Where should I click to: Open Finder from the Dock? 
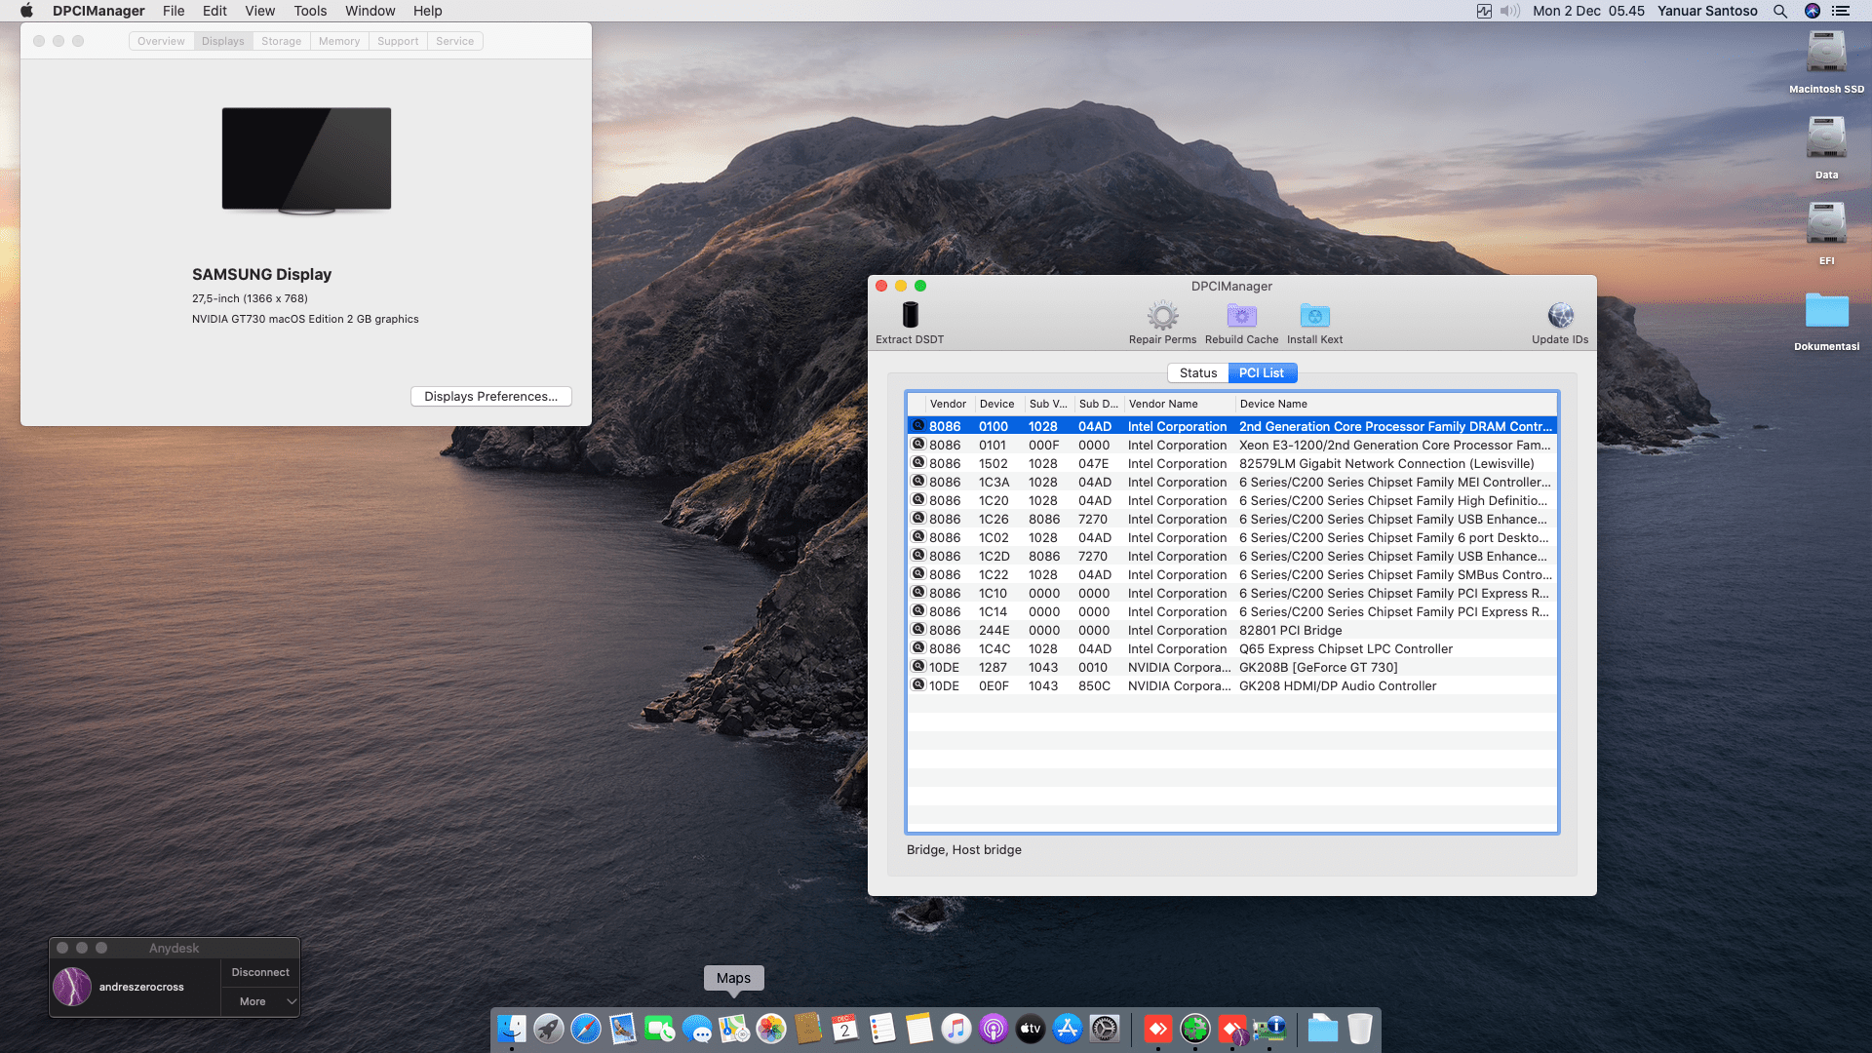point(512,1029)
